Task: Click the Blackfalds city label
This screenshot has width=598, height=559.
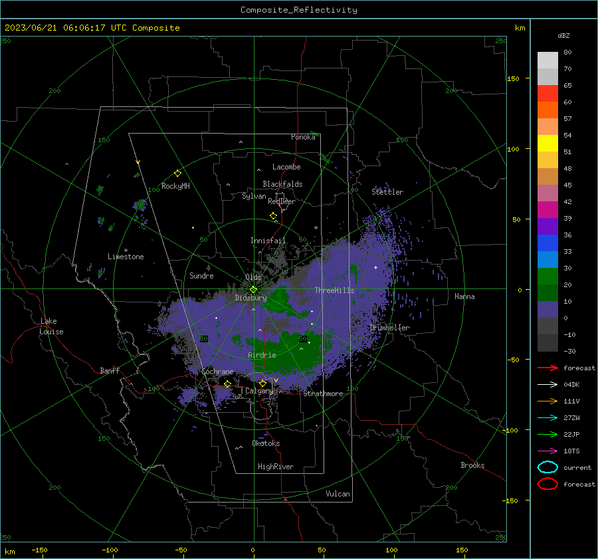Action: [x=282, y=184]
